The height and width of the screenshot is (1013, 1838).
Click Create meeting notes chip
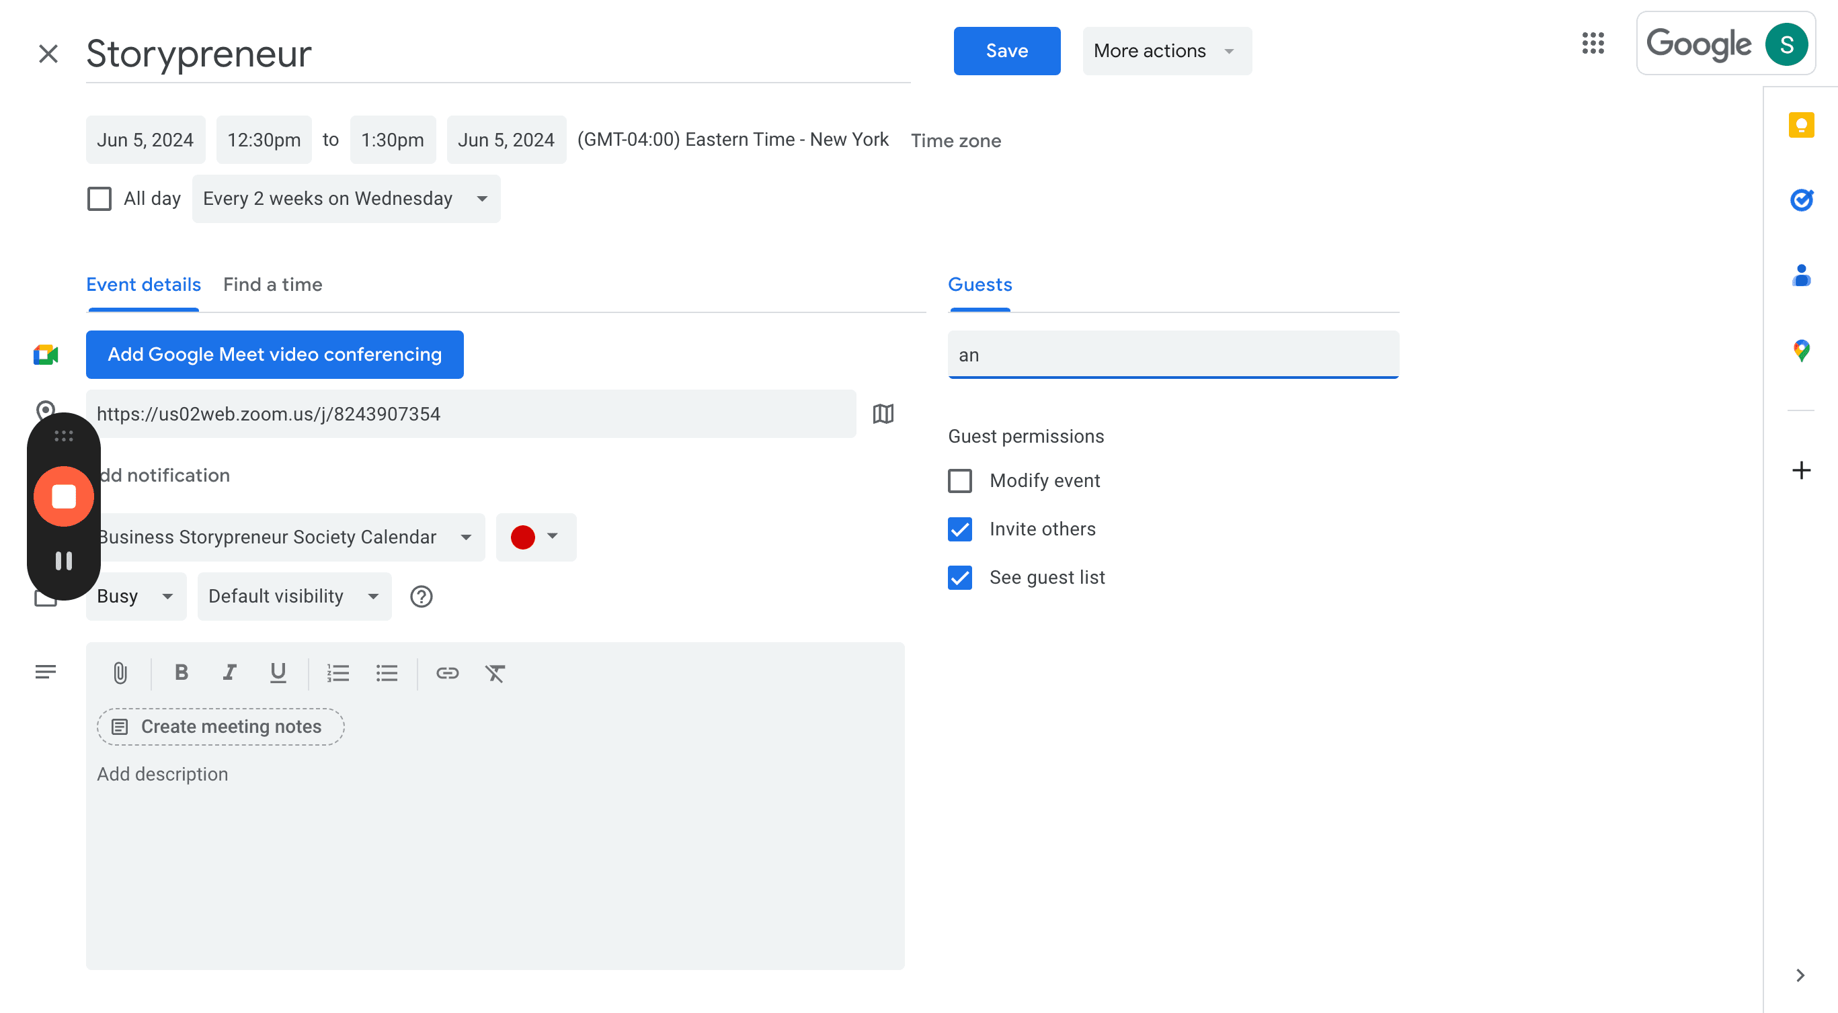(x=221, y=726)
